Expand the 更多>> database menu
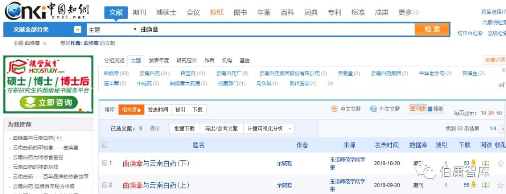The image size is (506, 194). (x=408, y=13)
